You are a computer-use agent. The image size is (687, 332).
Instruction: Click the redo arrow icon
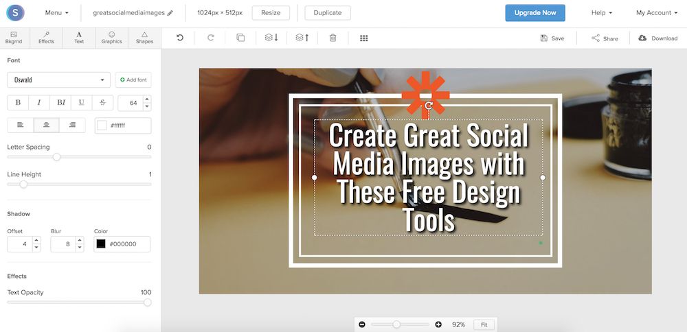click(211, 38)
